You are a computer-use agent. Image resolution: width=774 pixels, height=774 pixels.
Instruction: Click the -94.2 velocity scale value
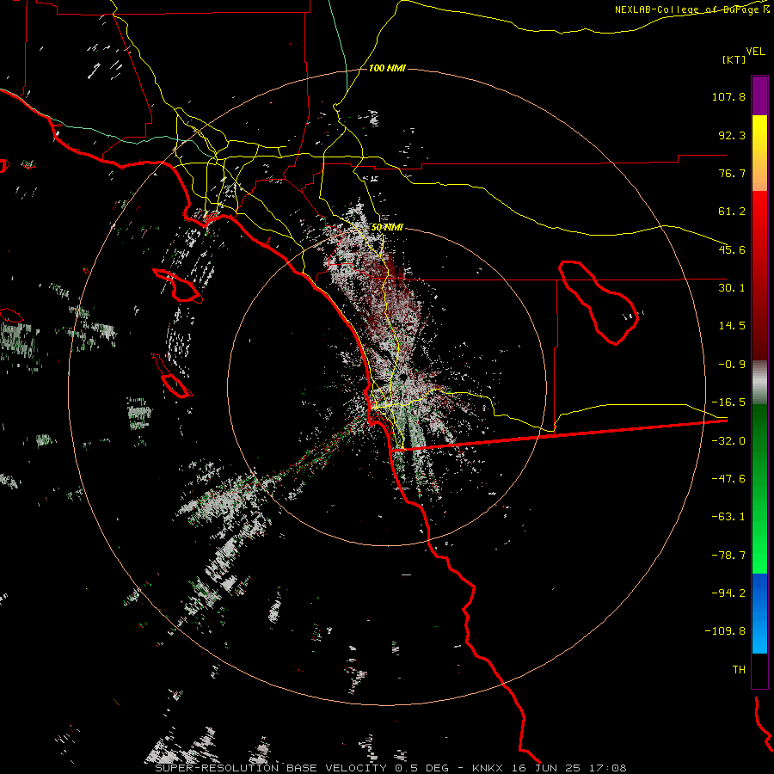click(728, 593)
